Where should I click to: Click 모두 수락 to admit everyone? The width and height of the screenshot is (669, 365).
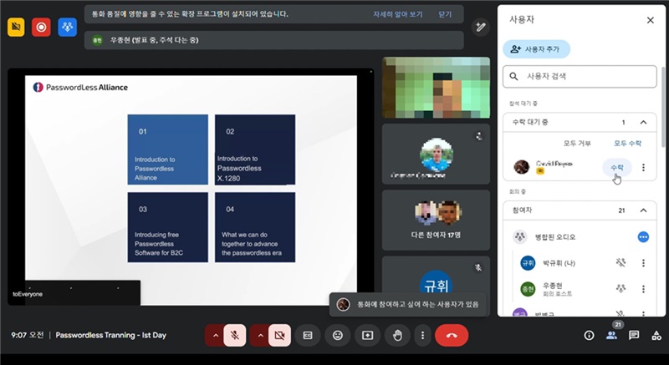coord(627,144)
